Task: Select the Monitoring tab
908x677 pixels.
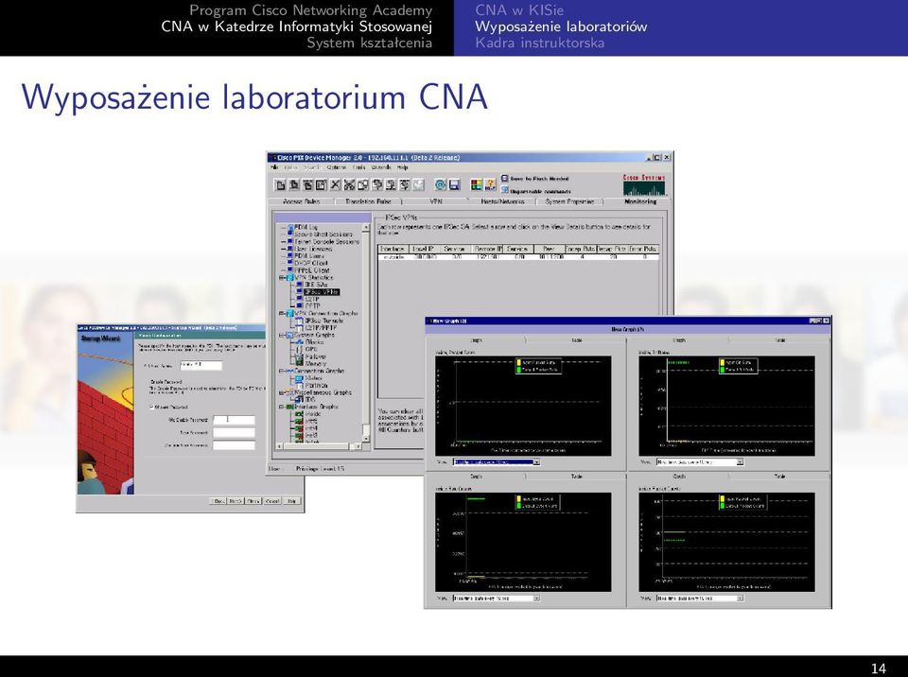Action: 640,201
